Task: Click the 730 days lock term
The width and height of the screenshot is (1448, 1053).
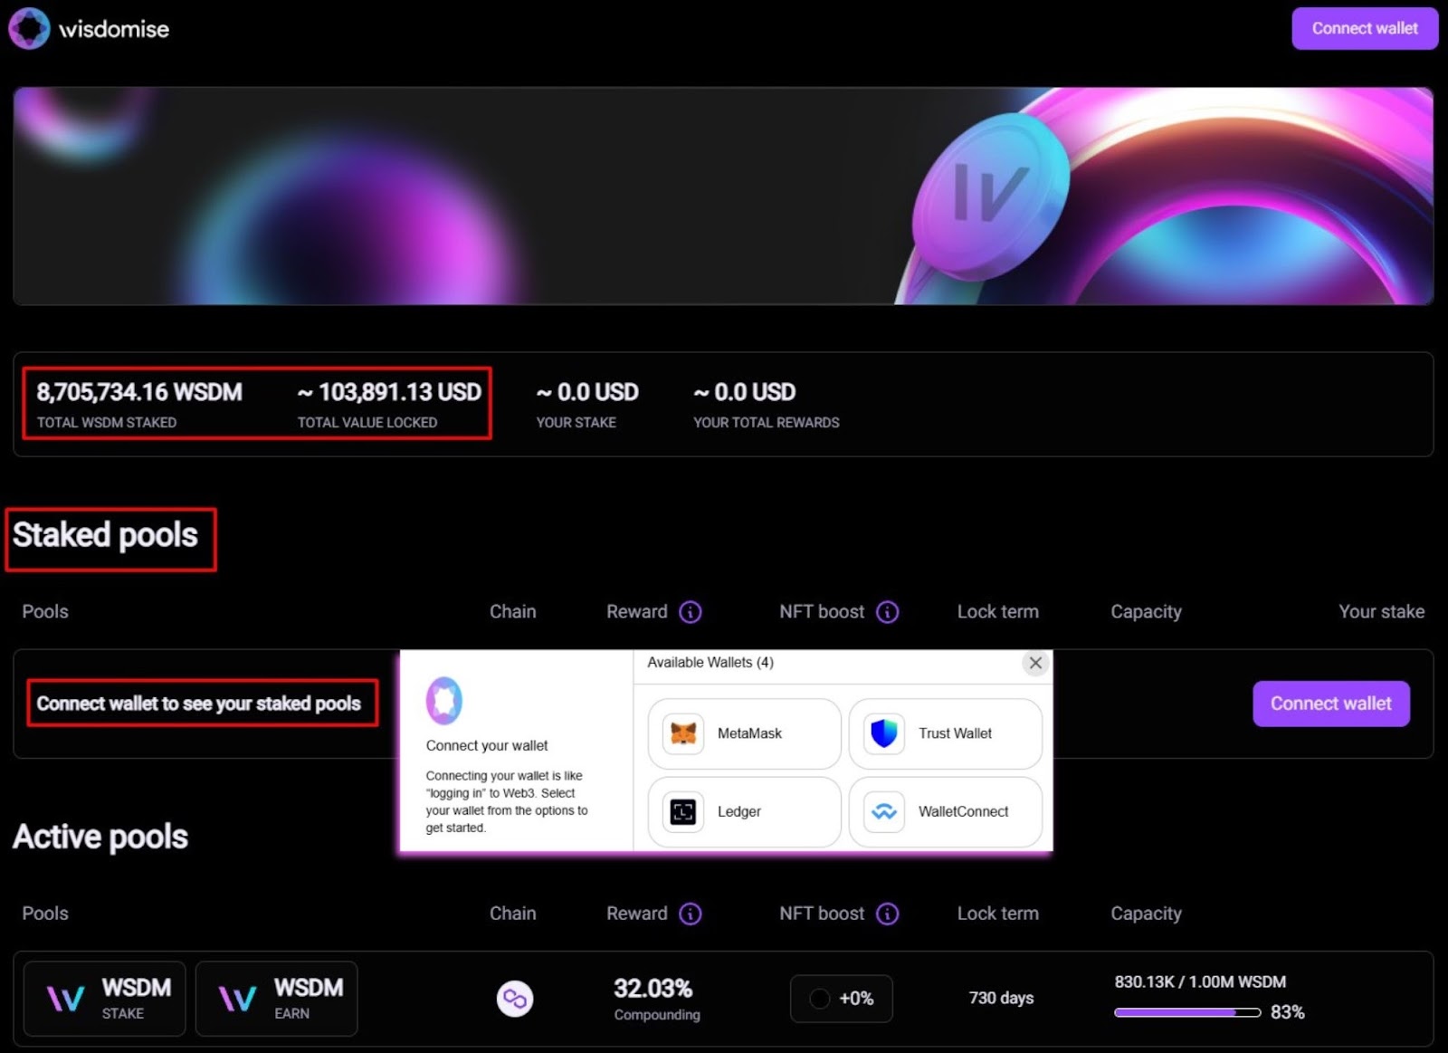Action: pos(1001,998)
